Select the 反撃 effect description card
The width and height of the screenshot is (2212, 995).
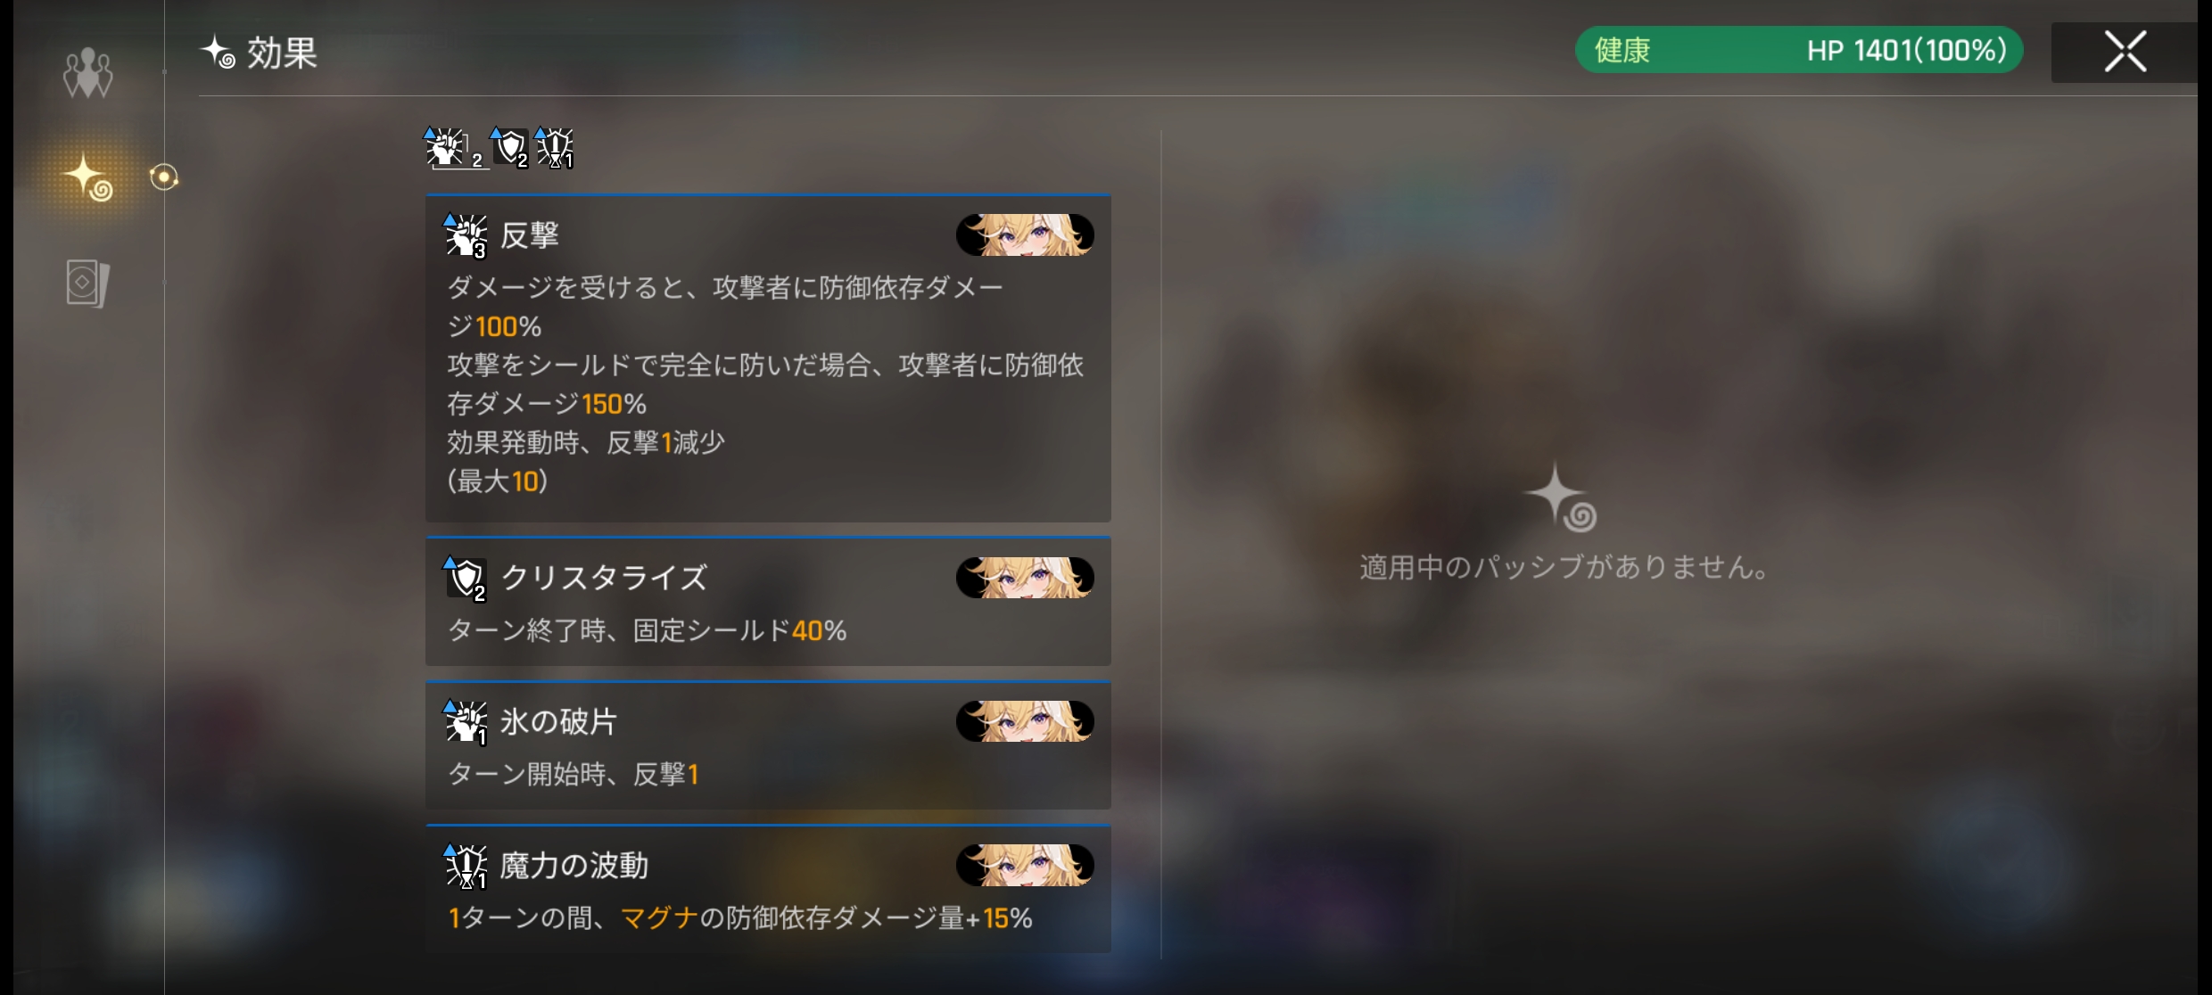(x=768, y=358)
